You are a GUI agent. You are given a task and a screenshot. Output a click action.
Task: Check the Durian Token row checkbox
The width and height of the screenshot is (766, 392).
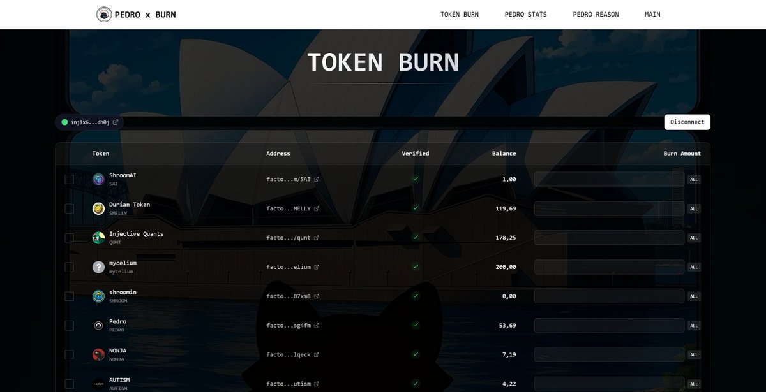(69, 208)
